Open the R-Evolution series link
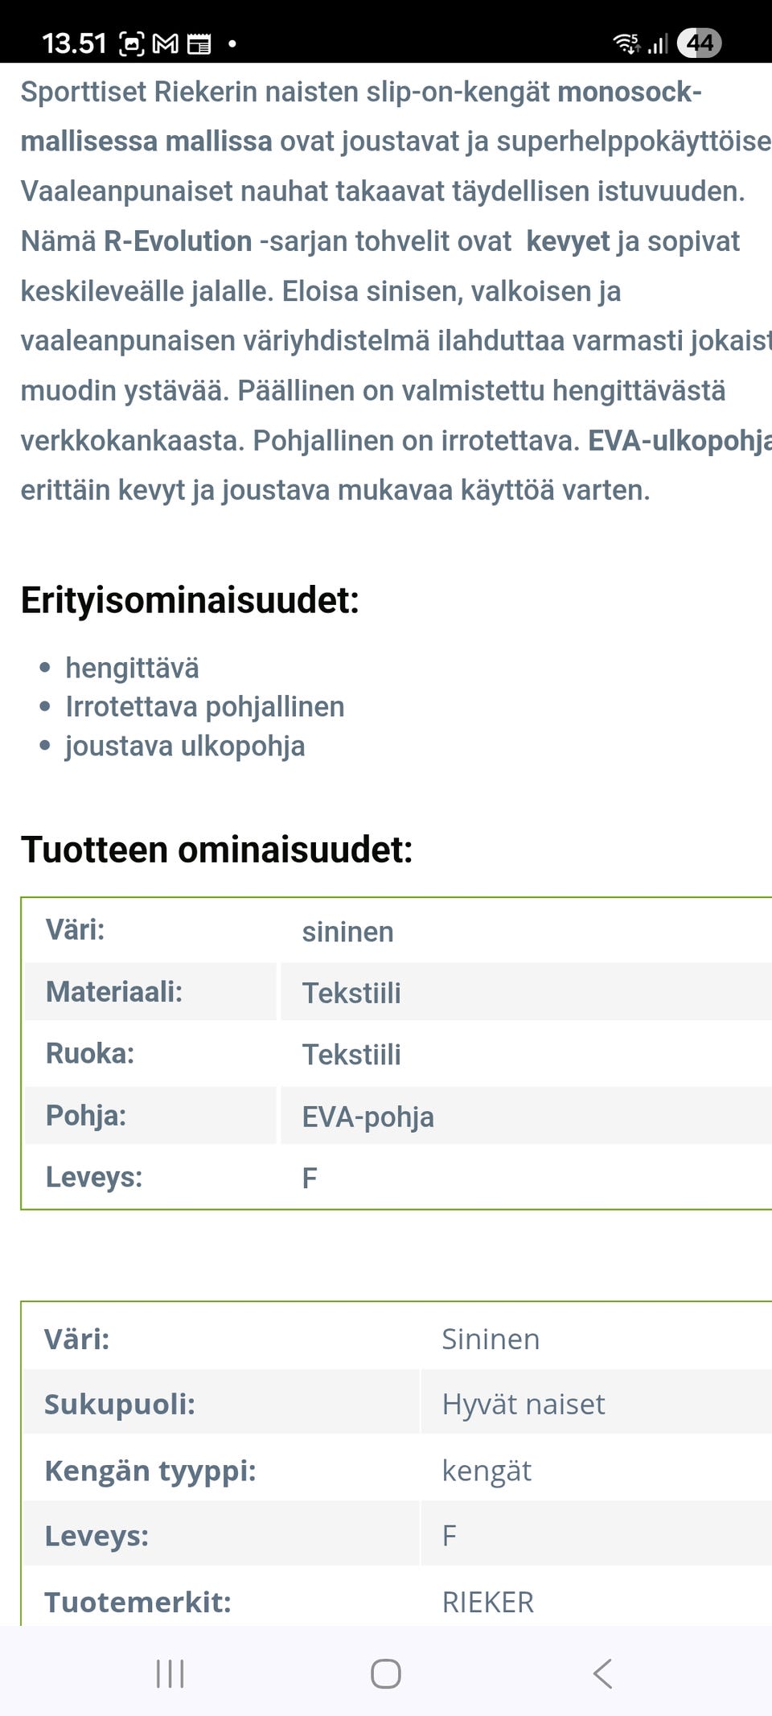Image resolution: width=772 pixels, height=1716 pixels. coord(175,241)
